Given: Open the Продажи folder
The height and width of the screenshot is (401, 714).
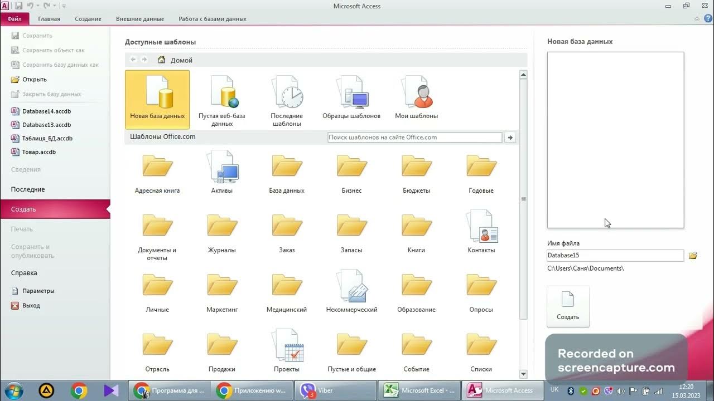Looking at the screenshot, I should [x=222, y=352].
